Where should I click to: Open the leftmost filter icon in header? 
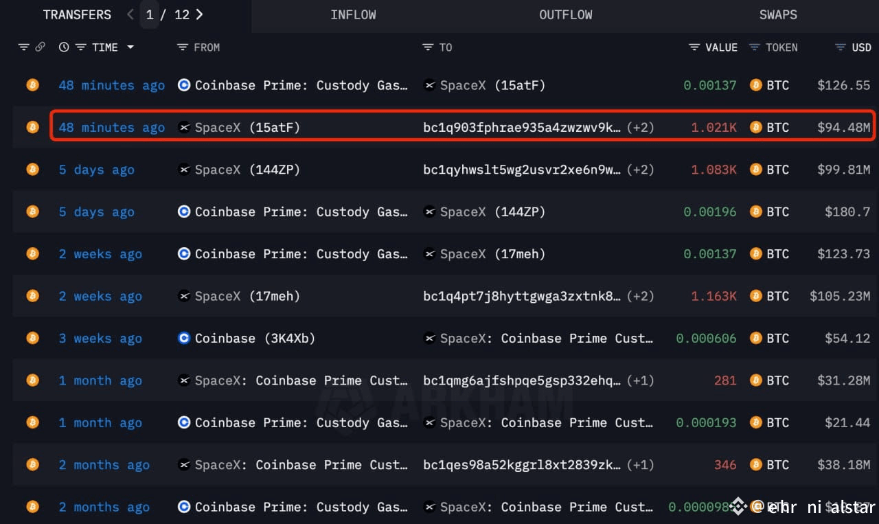[24, 47]
